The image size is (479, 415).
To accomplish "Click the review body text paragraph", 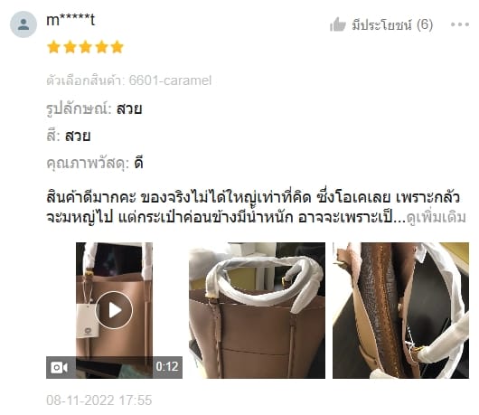I will coord(256,208).
